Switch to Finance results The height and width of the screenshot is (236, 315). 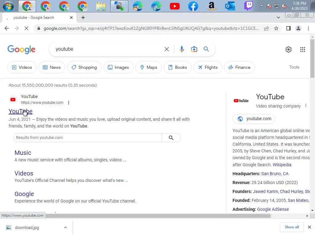click(x=239, y=67)
